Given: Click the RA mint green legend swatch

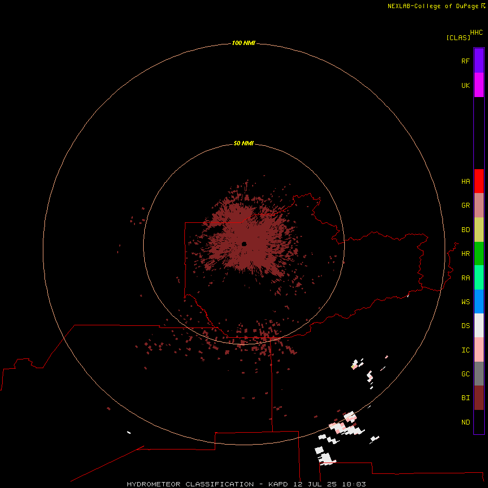Looking at the screenshot, I should (x=479, y=278).
